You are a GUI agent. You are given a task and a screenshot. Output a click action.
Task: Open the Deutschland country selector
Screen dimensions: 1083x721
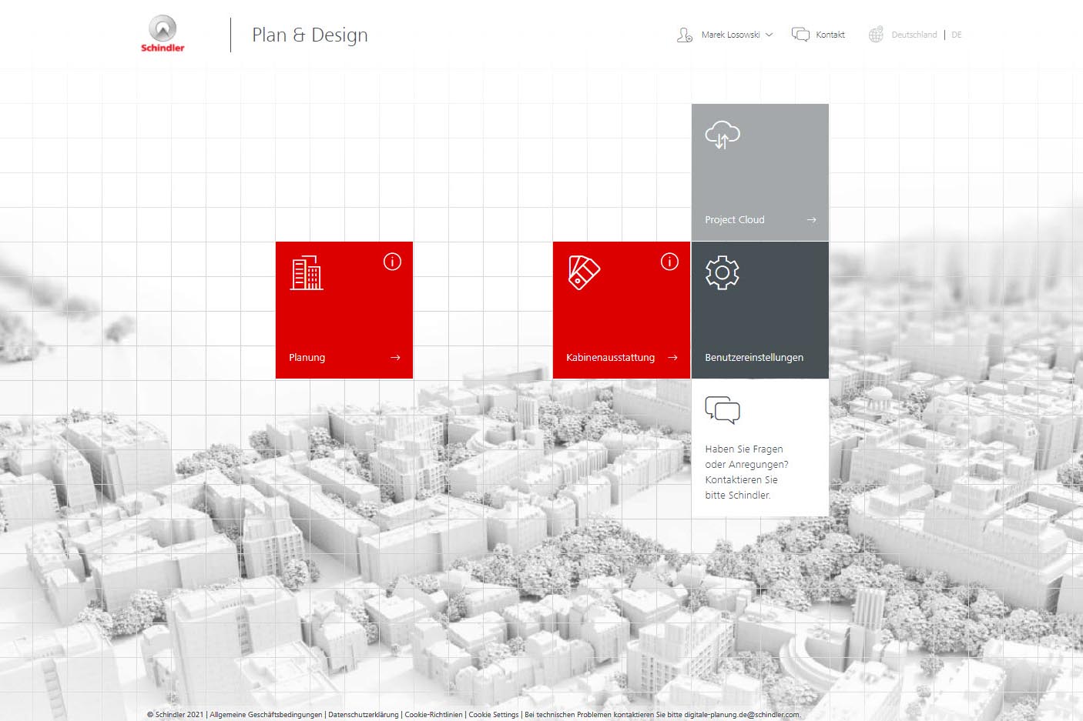(x=914, y=35)
